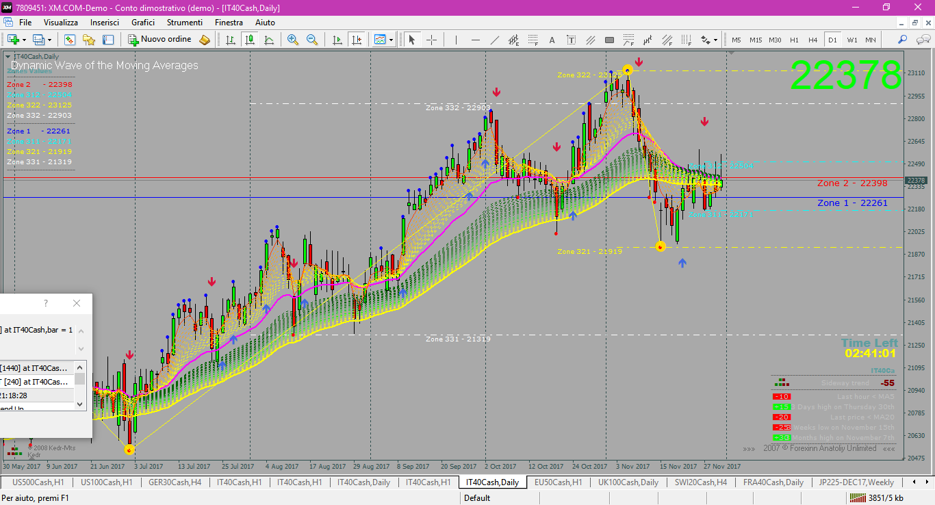Zoom in on the chart
935x505 pixels.
click(293, 40)
